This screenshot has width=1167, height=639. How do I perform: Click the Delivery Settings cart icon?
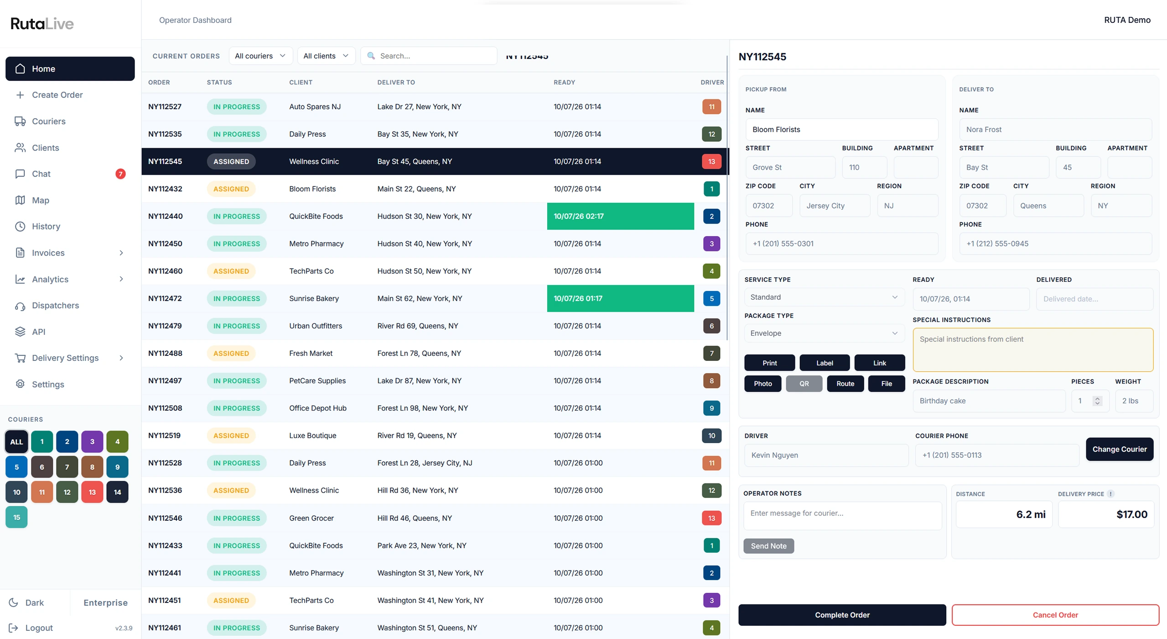20,358
